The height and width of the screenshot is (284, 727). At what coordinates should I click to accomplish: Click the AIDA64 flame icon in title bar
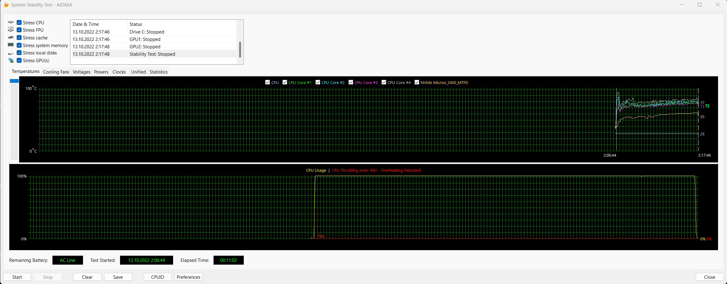(6, 5)
